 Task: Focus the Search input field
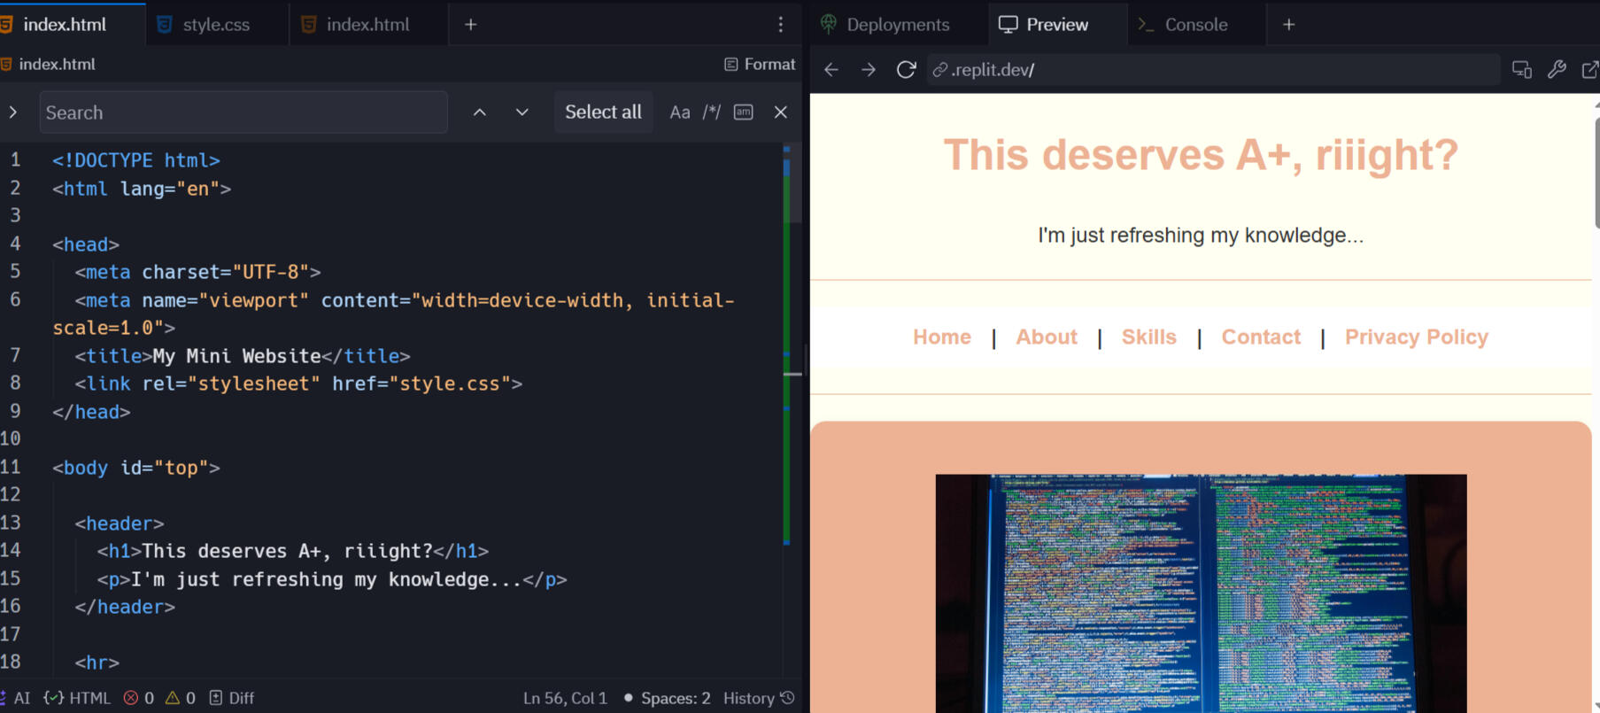[x=243, y=112]
